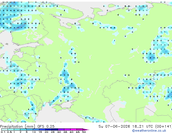Click the '(00+141)' forecast offset text
The height and width of the screenshot is (133, 172).
(163, 126)
